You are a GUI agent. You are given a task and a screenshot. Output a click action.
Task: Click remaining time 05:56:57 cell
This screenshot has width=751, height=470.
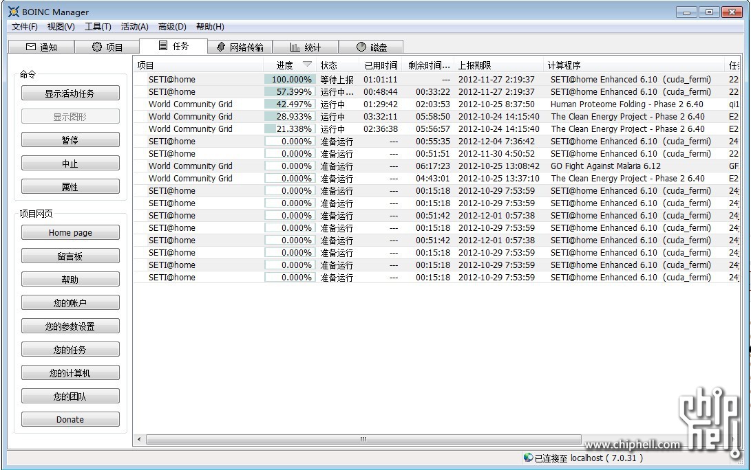[x=432, y=129]
